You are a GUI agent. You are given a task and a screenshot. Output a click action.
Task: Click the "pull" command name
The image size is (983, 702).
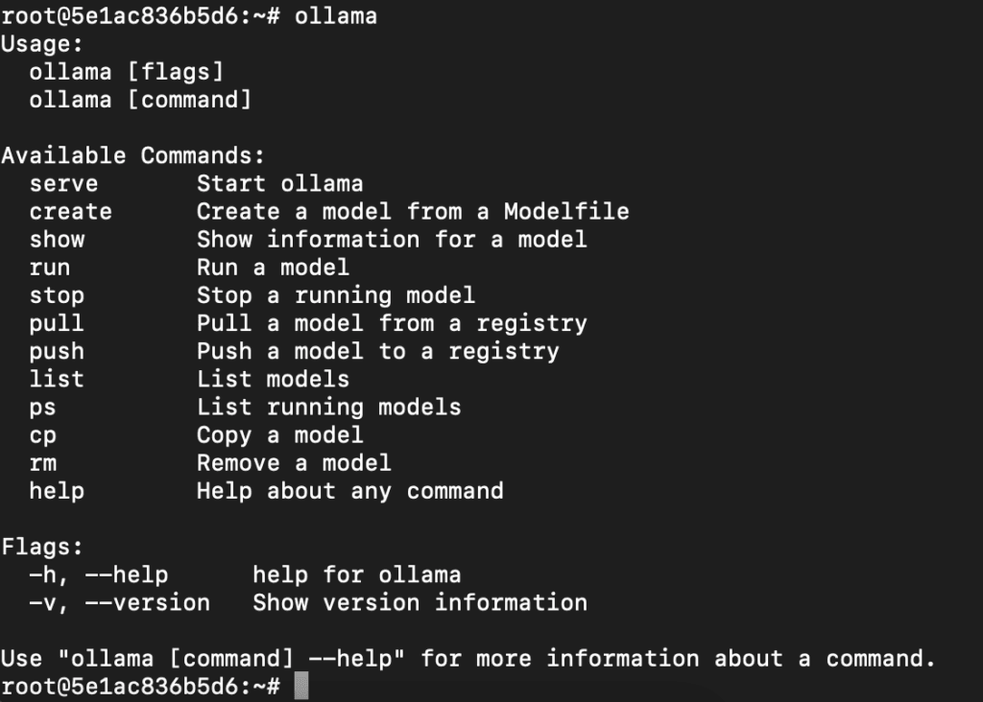57,323
